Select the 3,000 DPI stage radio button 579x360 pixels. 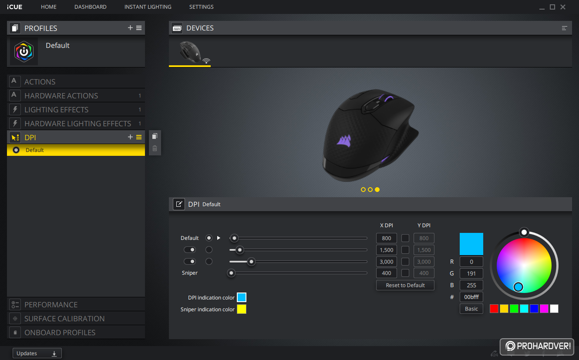point(209,261)
